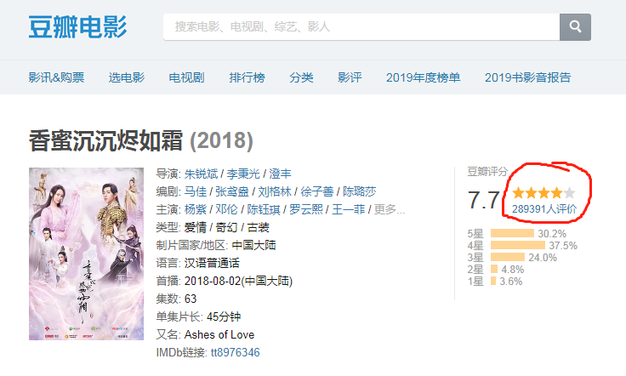Open screenwriter 陈璐莎's page
The height and width of the screenshot is (376, 626).
(x=359, y=191)
